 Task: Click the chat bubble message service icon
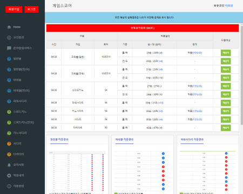tap(9, 48)
